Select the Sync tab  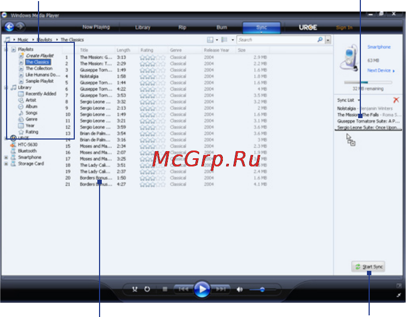click(x=261, y=27)
